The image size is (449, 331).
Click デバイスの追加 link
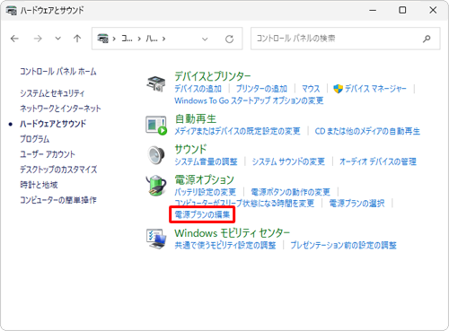tap(198, 89)
